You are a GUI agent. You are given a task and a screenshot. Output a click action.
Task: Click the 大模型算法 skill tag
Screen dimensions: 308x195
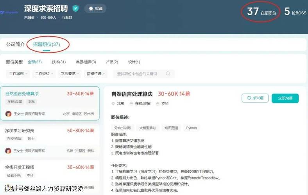(148, 128)
